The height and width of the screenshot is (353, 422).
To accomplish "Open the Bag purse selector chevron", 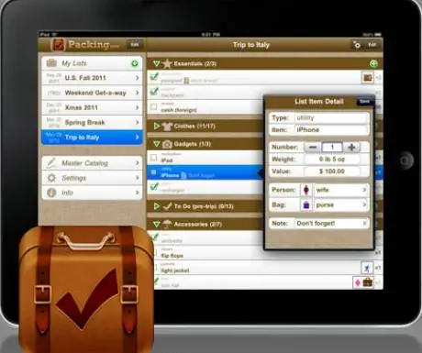I will tap(364, 204).
